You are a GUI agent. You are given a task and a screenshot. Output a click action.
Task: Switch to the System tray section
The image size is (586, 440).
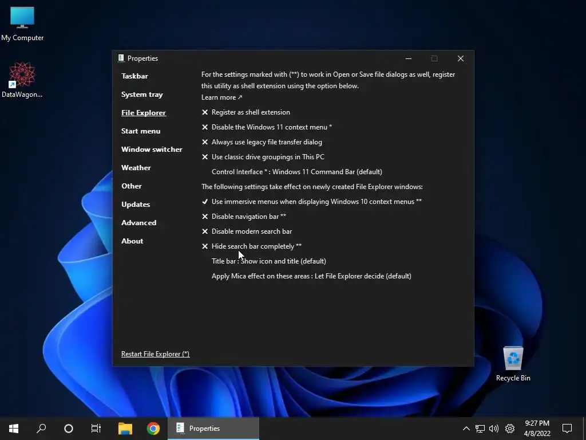[x=142, y=95]
